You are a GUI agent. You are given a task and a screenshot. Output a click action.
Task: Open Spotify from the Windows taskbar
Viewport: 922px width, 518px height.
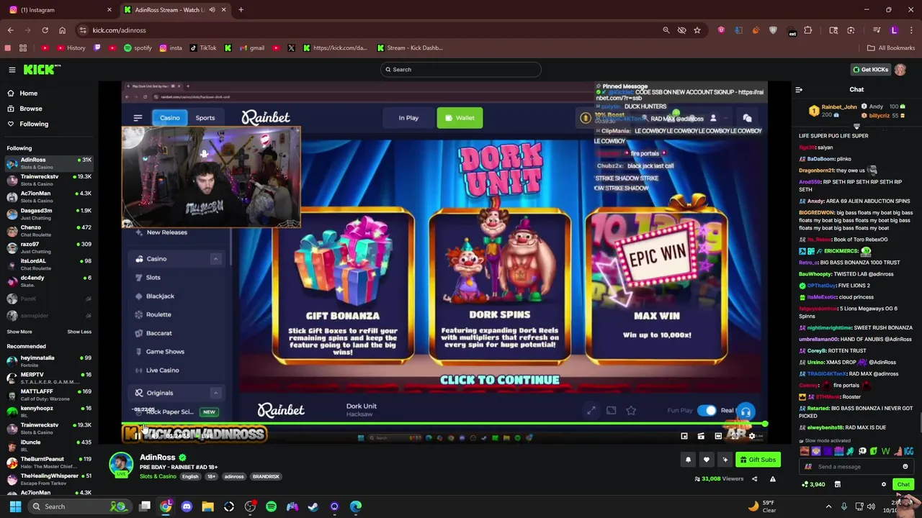coord(271,506)
